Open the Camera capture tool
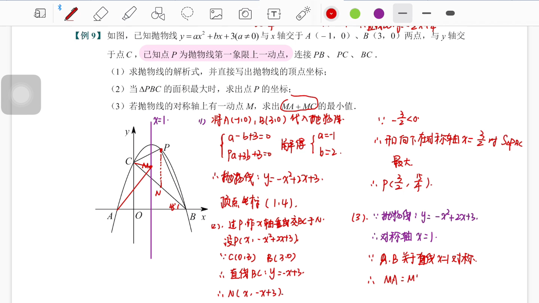This screenshot has width=539, height=303. pos(244,13)
